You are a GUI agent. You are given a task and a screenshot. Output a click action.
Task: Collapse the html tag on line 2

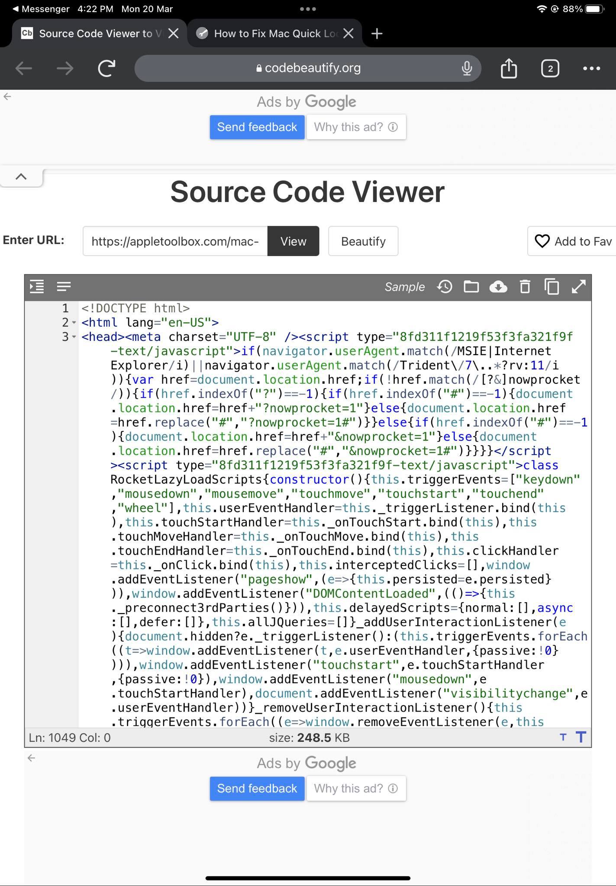[74, 323]
